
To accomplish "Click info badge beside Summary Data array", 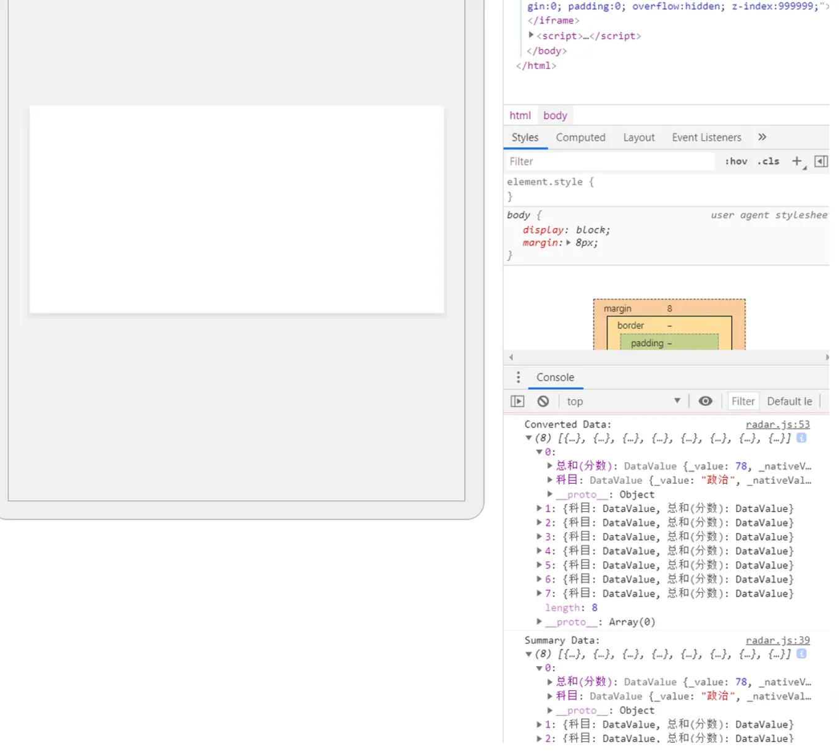I will tap(801, 654).
